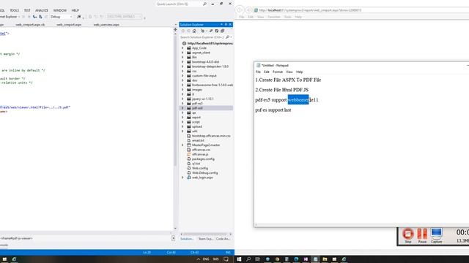Click the Solution Explorer horizontal scrollbar
469x263 pixels.
tap(206, 235)
